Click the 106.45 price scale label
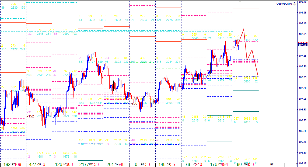Image resolution: width=308 pixels, height=167 pixels. pos(303,142)
